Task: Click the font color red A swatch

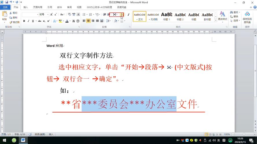Action: coord(67,21)
